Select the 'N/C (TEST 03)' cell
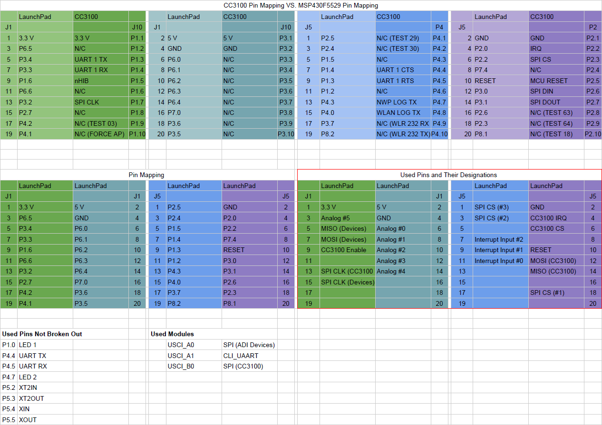The height and width of the screenshot is (425, 602). coord(101,123)
